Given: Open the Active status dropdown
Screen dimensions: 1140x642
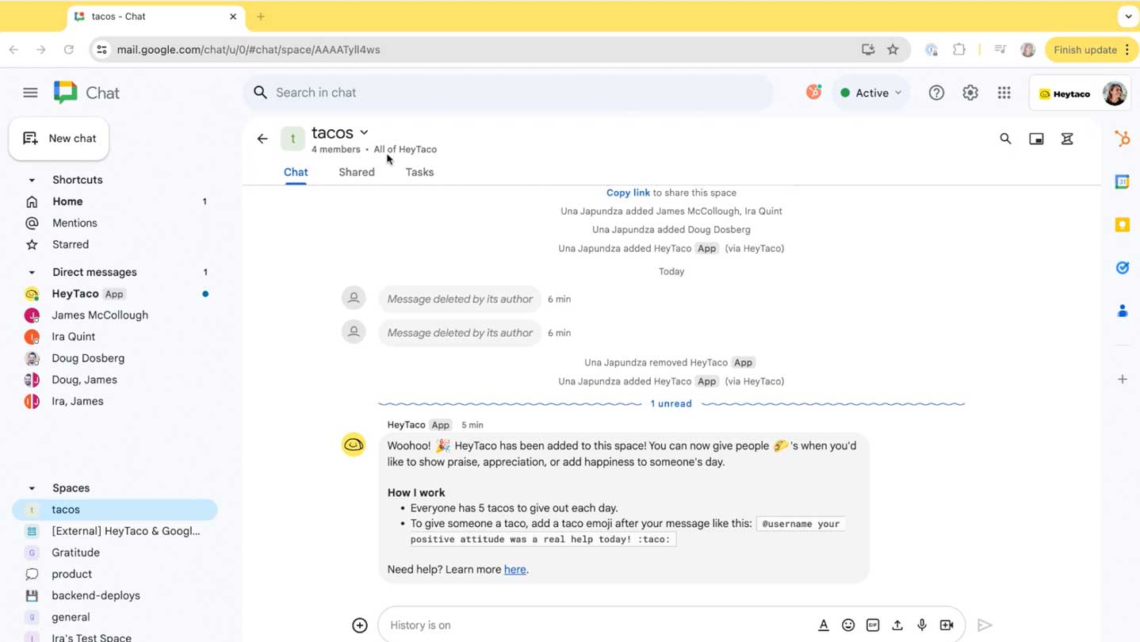Looking at the screenshot, I should [x=870, y=93].
